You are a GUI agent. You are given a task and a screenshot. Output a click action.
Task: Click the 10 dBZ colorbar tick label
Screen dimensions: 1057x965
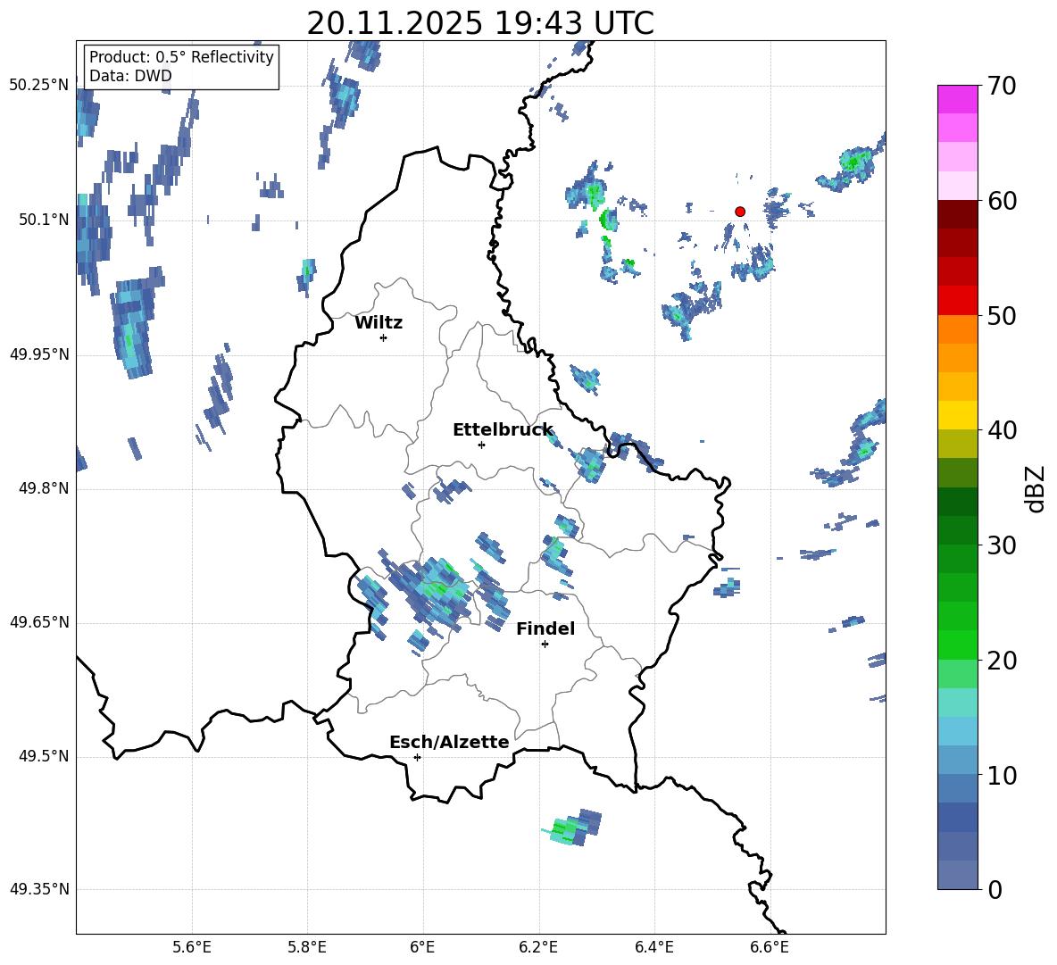point(1002,775)
